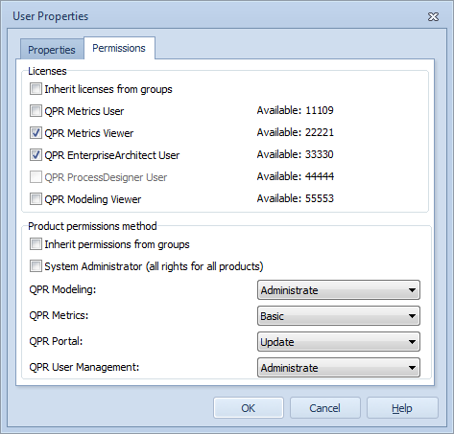
Task: Uncheck QPR Metrics Viewer license
Action: 36,133
